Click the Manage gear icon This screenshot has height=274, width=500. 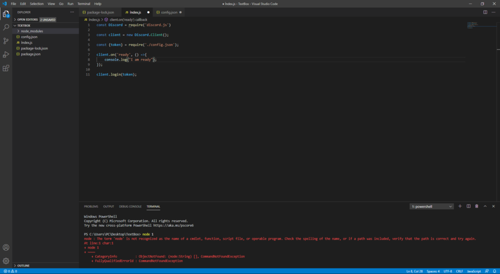pos(6,261)
